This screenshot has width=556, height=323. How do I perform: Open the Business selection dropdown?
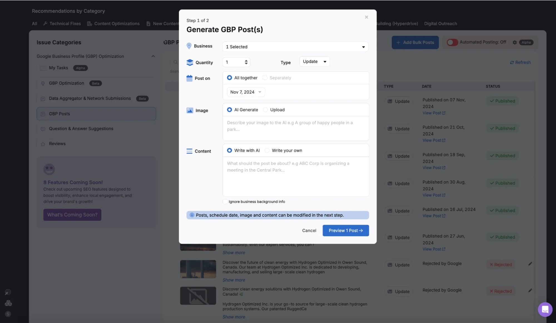[x=295, y=47]
